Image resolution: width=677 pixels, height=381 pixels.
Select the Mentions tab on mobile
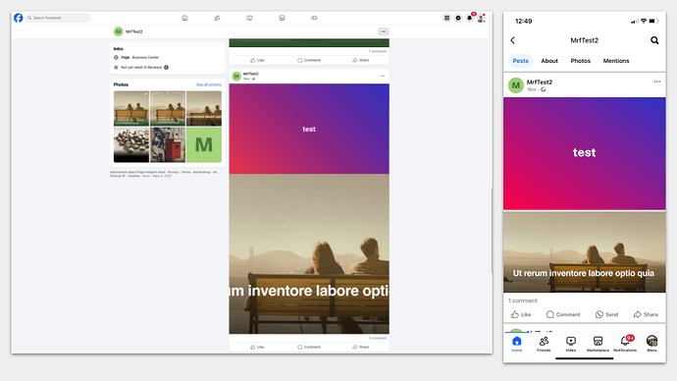616,61
